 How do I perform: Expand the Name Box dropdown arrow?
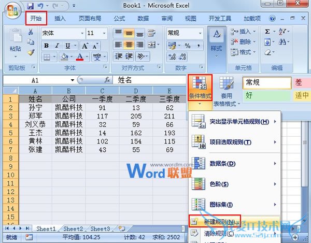click(73, 80)
